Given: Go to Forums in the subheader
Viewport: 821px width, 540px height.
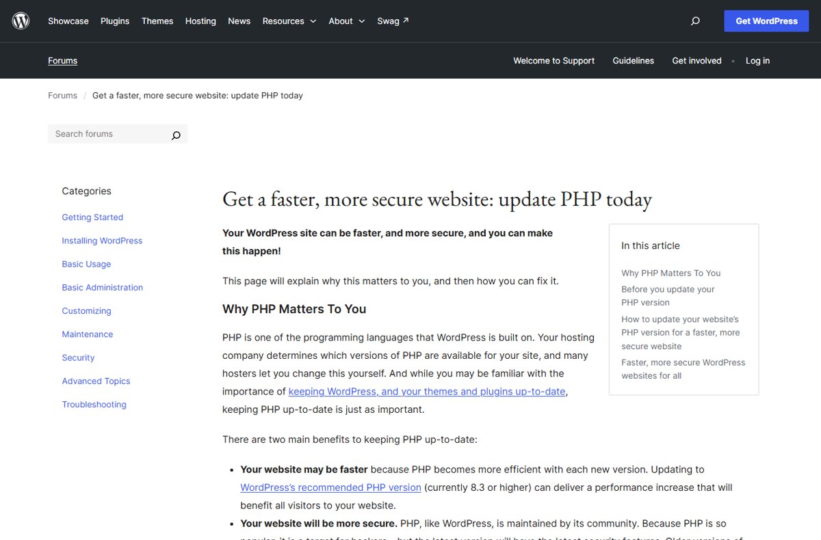Looking at the screenshot, I should [x=63, y=61].
